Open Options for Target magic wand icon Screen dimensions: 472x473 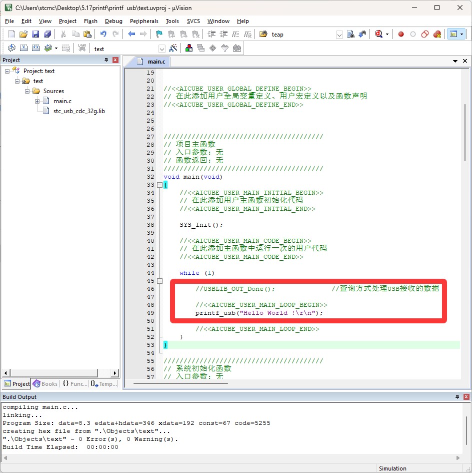173,48
